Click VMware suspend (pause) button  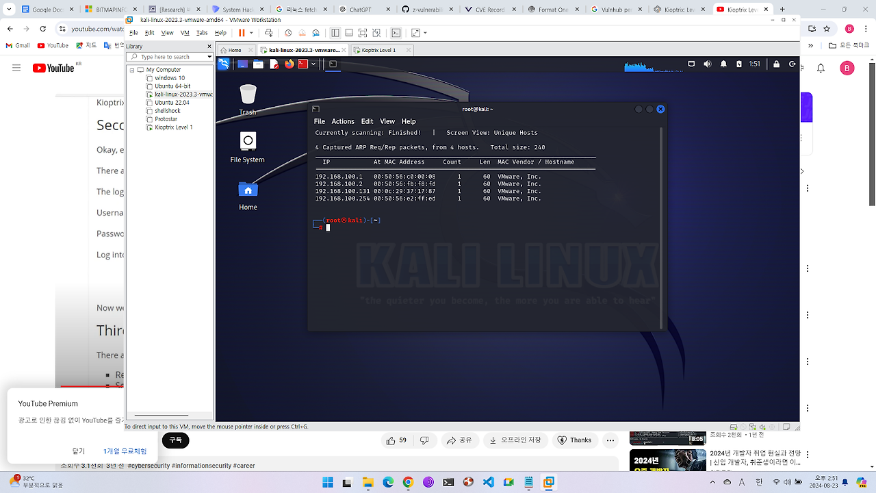242,33
